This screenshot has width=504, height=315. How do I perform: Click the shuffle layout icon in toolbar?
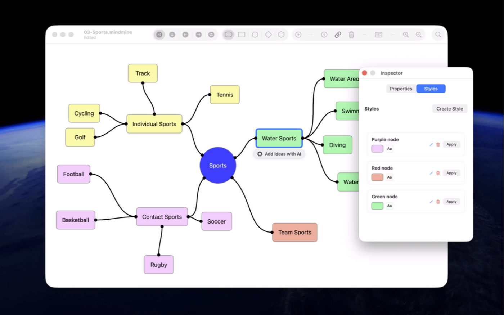(x=159, y=35)
